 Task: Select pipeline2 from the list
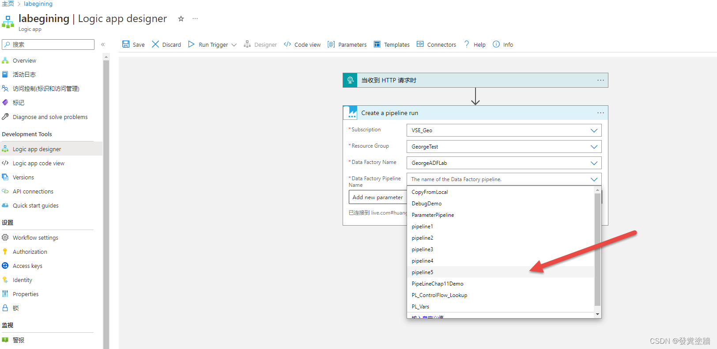click(x=501, y=238)
